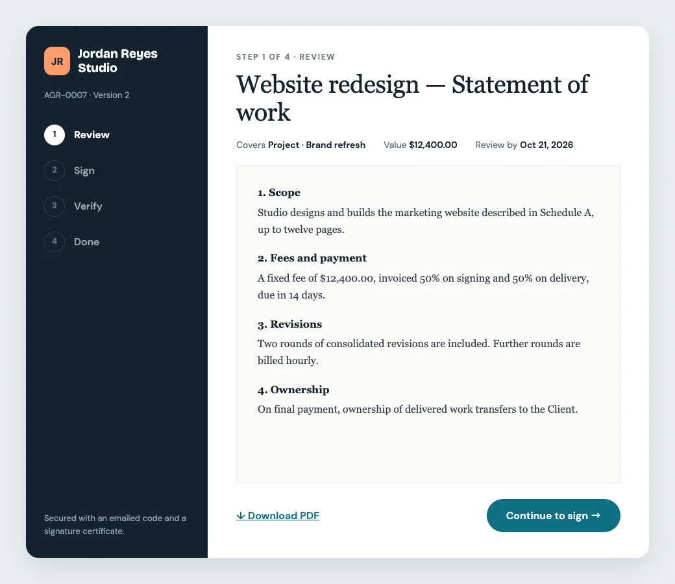Open the Review step label
This screenshot has height=584, width=675.
click(92, 135)
